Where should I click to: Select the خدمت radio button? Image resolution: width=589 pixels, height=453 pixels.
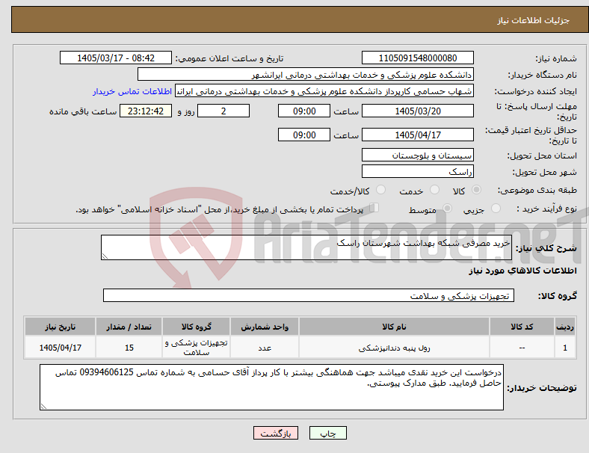(434, 190)
